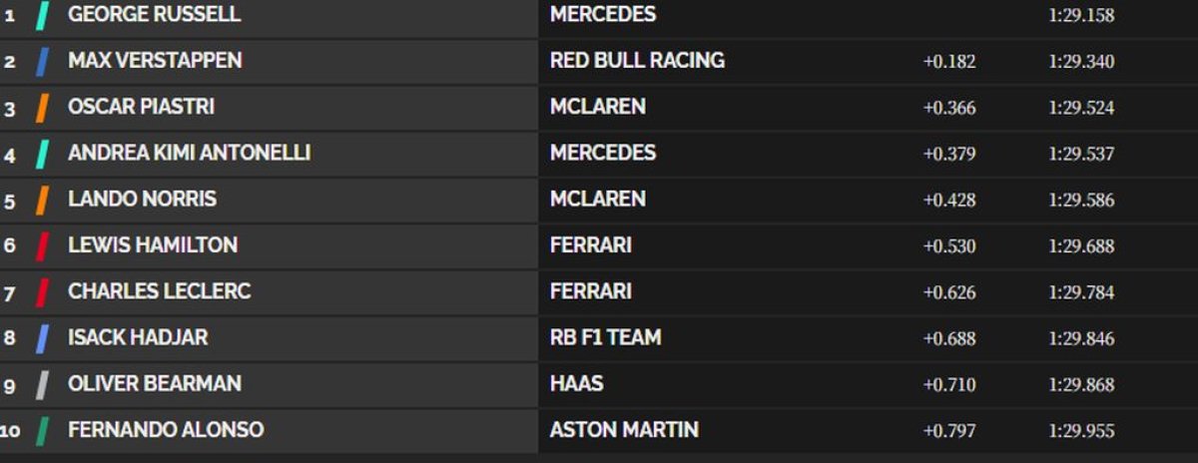
Task: Click the orange color stripe beside Lando Norris
Action: 42,200
